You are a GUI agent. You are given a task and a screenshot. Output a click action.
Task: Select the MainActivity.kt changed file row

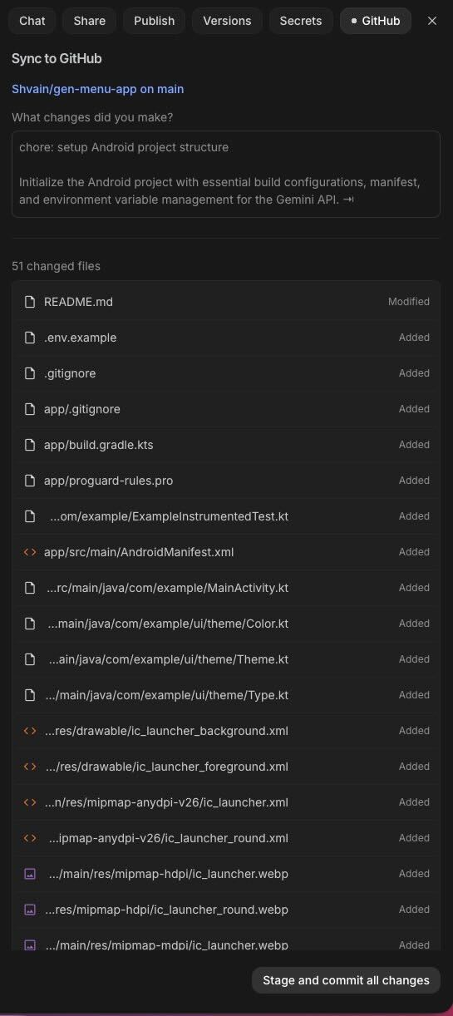pos(226,588)
